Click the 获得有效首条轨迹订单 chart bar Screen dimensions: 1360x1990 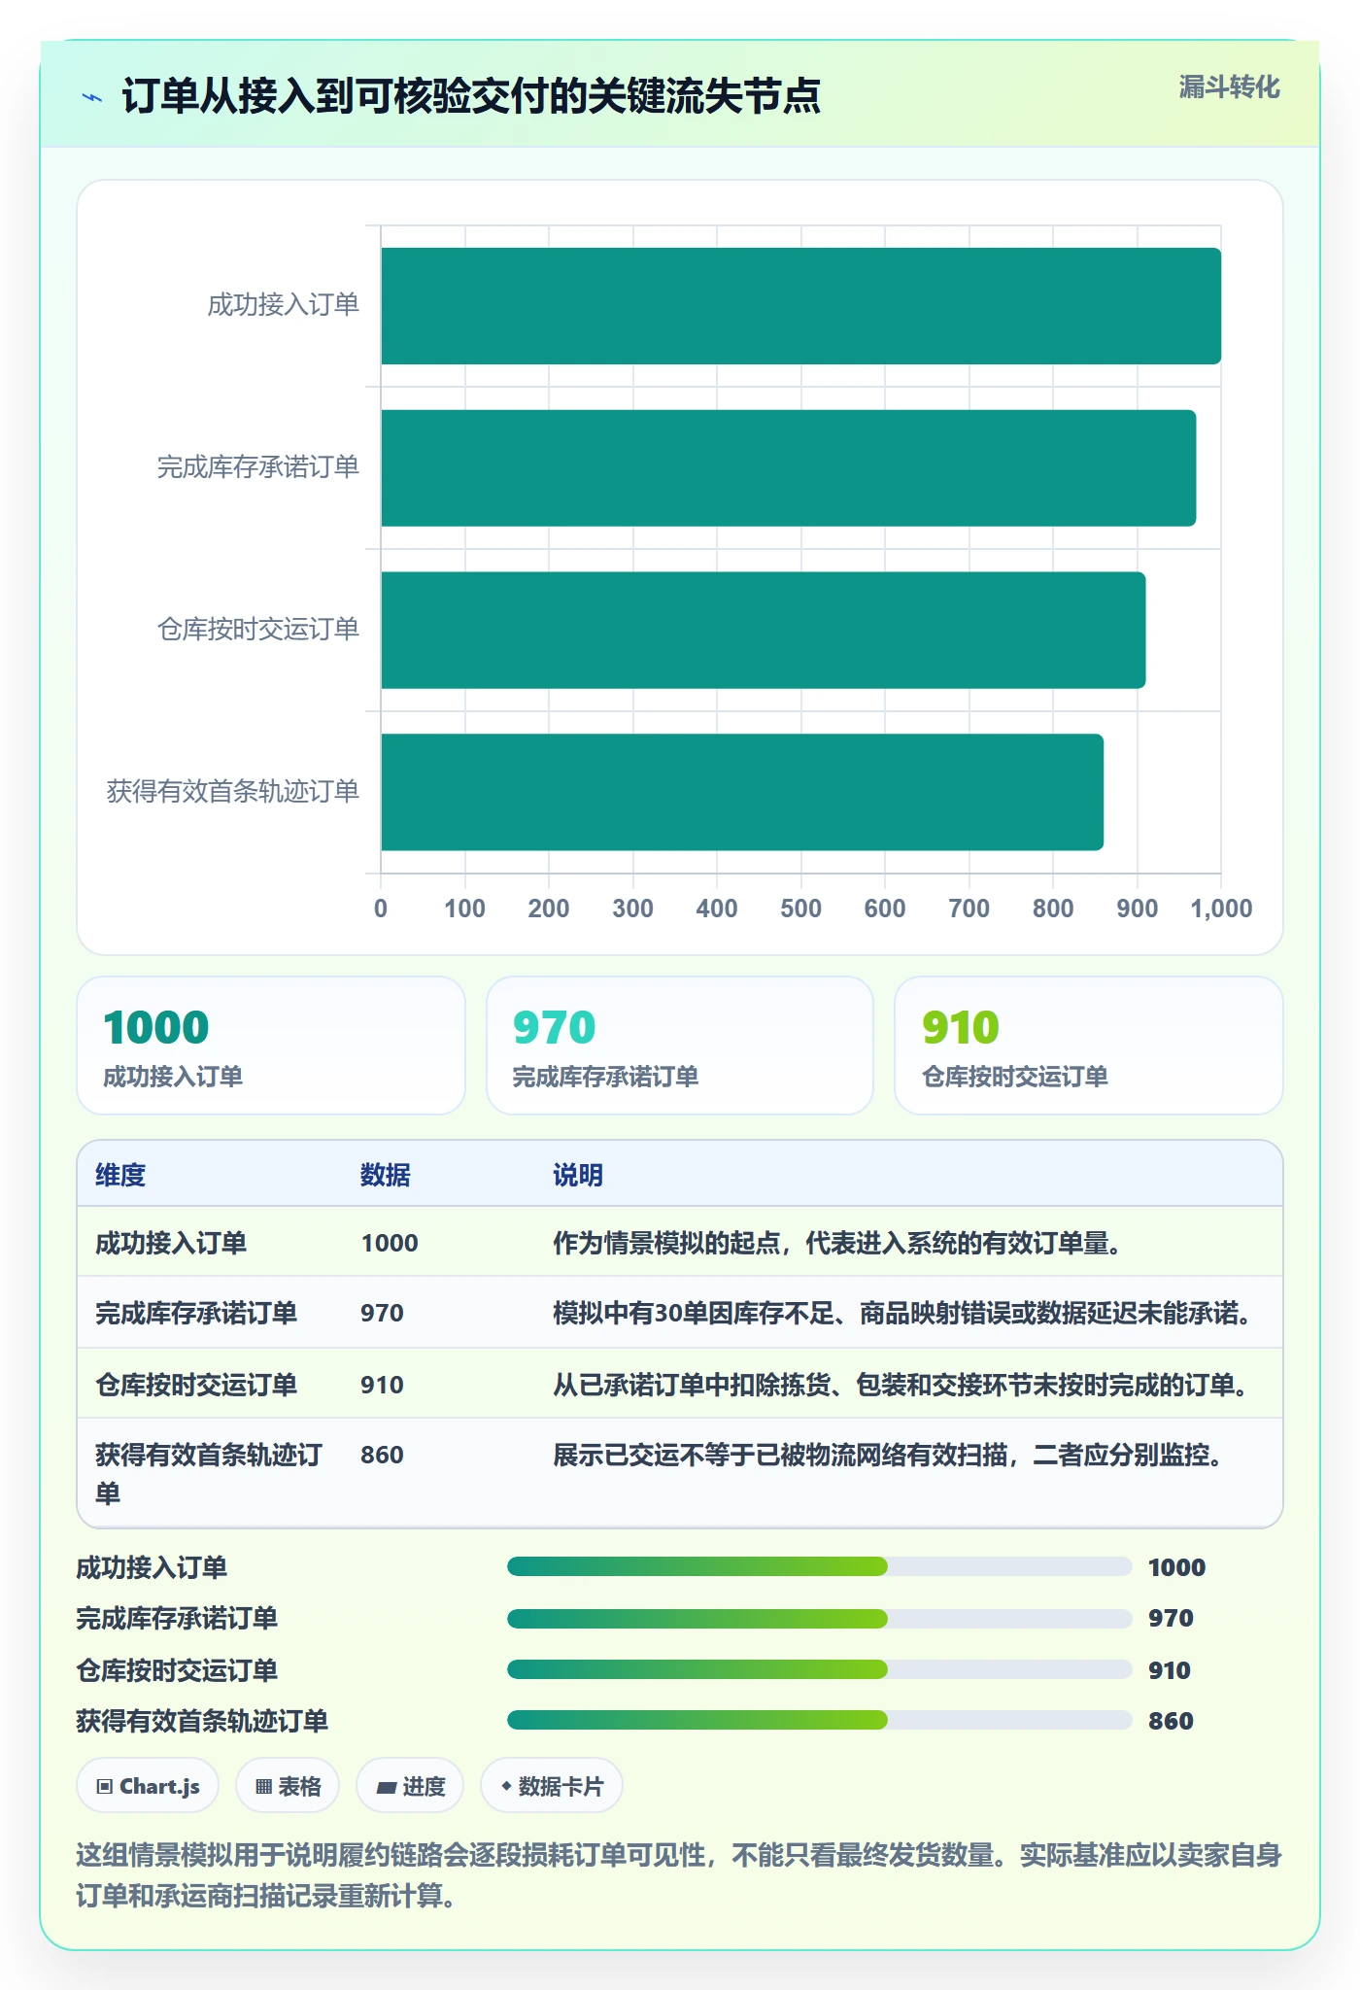point(742,792)
